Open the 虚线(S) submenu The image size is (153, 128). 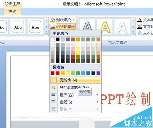76,102
